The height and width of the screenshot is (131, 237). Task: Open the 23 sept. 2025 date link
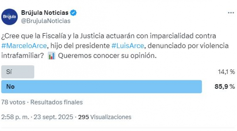pos(53,117)
